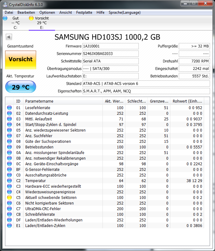215x251 pixels.
Task: Click the Akt. Wer... column header
Action: pyautogui.click(x=114, y=101)
